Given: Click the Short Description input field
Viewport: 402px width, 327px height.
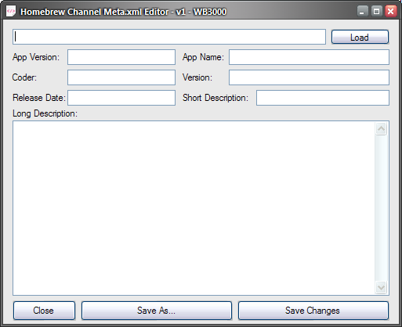Looking at the screenshot, I should (323, 98).
